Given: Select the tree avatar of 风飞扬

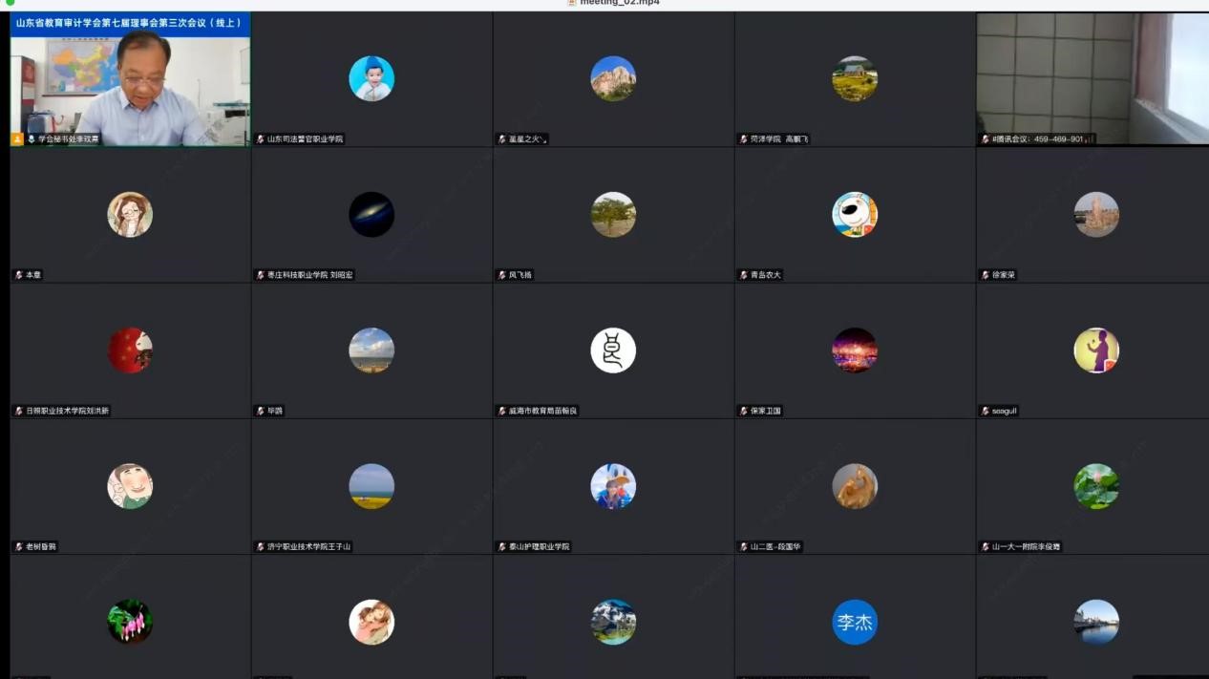Looking at the screenshot, I should [x=613, y=215].
